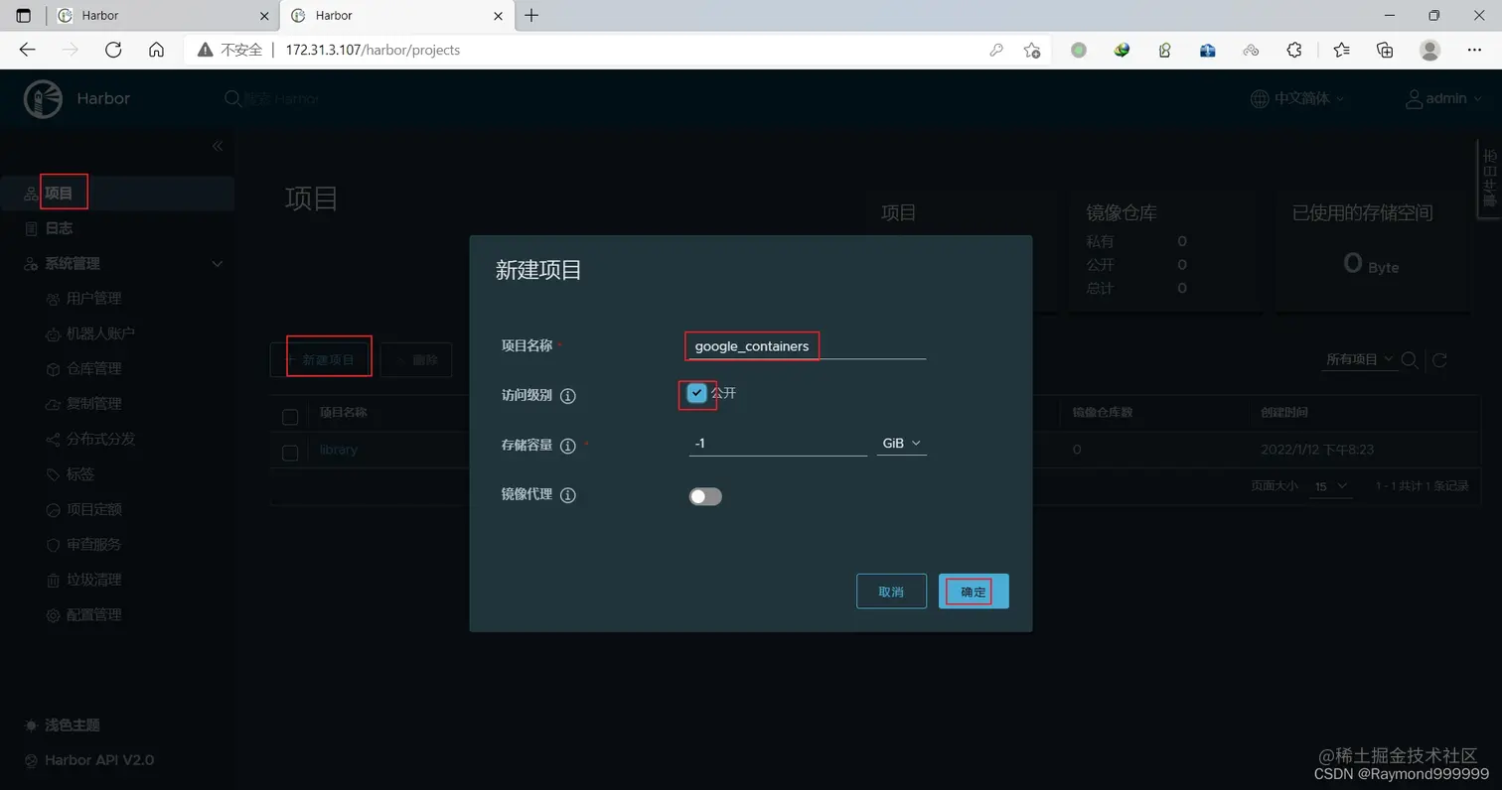Screen dimensions: 1502x790
Task: Click the Harbor logo
Action: (43, 98)
